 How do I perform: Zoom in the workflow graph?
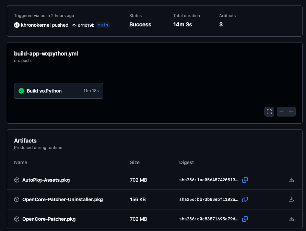coord(291,112)
